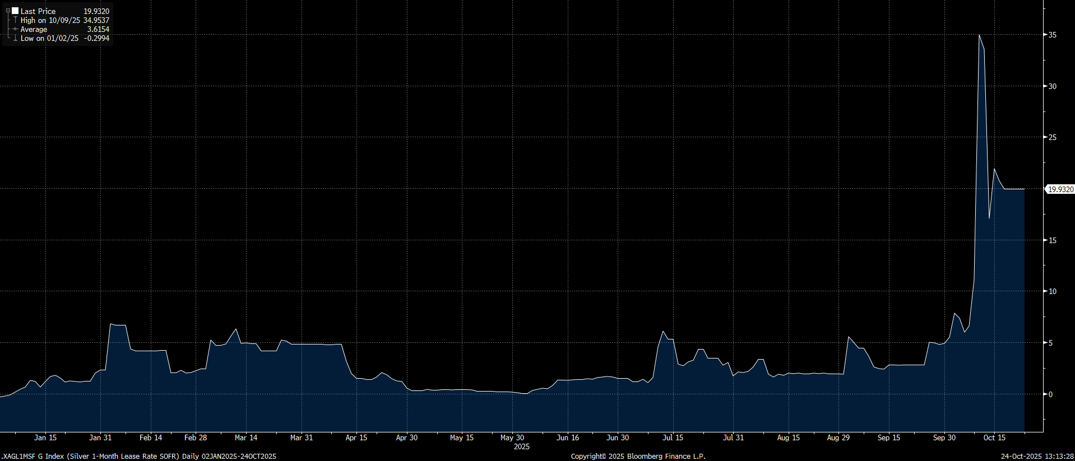This screenshot has height=461, width=1075.
Task: Click the Average value 3.6154
Action: (x=98, y=29)
